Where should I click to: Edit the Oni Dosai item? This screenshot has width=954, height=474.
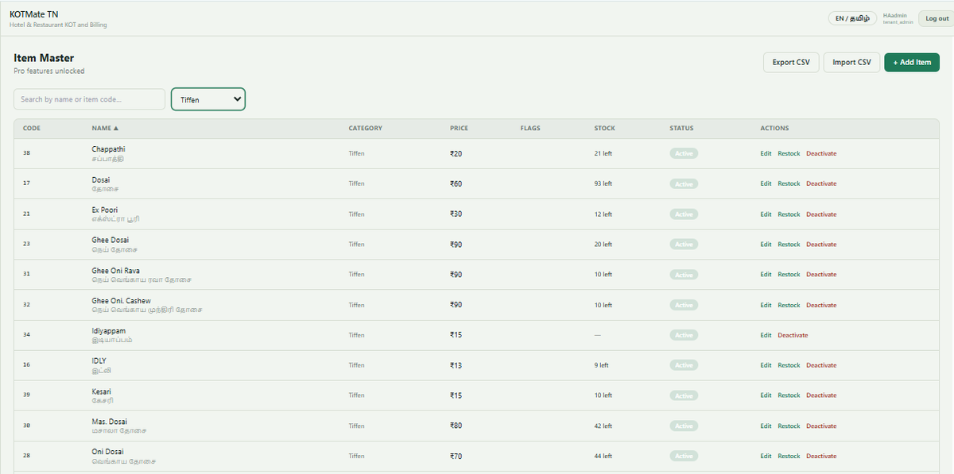click(x=766, y=457)
